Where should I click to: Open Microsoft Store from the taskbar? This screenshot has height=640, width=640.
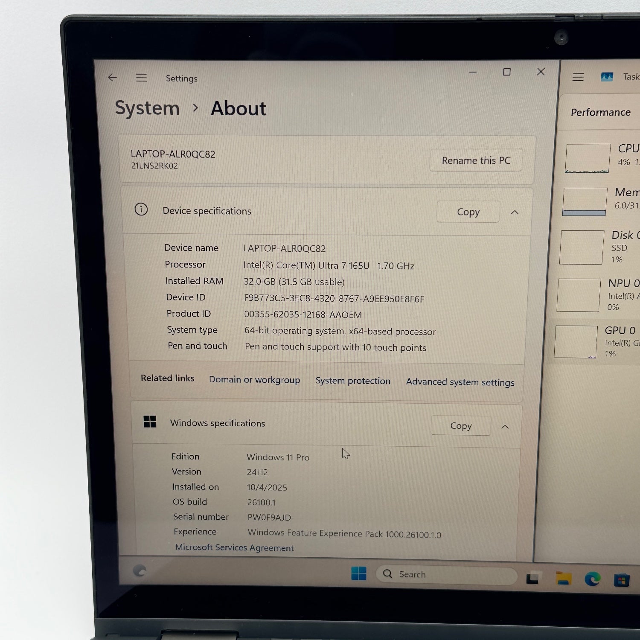[621, 580]
